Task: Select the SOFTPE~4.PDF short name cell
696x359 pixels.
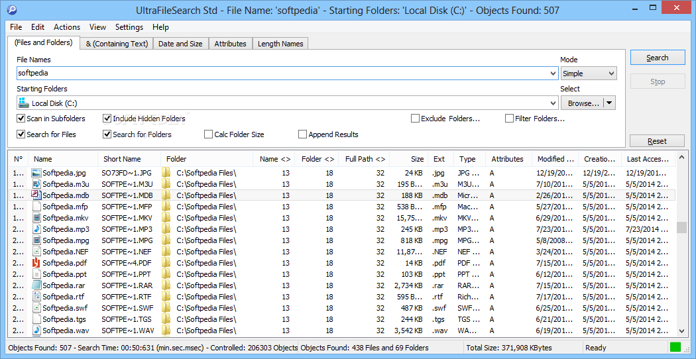Action: 127,263
